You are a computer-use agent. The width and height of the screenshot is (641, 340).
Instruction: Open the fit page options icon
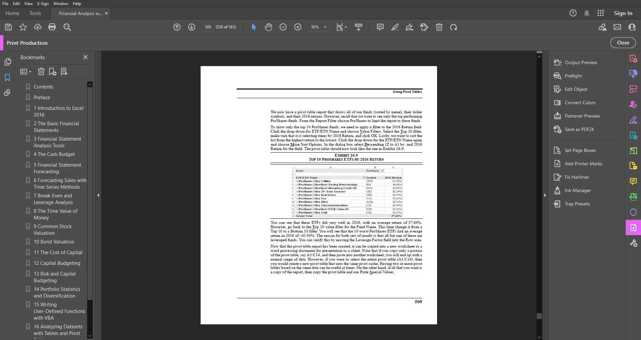coord(341,27)
